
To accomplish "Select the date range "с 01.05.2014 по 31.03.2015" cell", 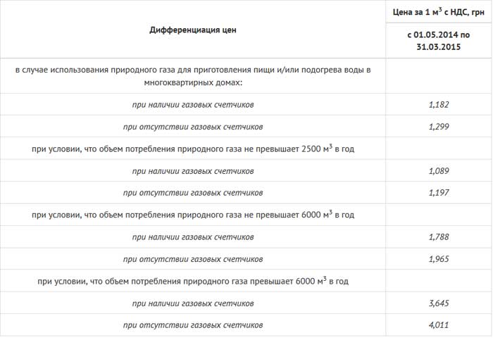I will click(x=438, y=41).
